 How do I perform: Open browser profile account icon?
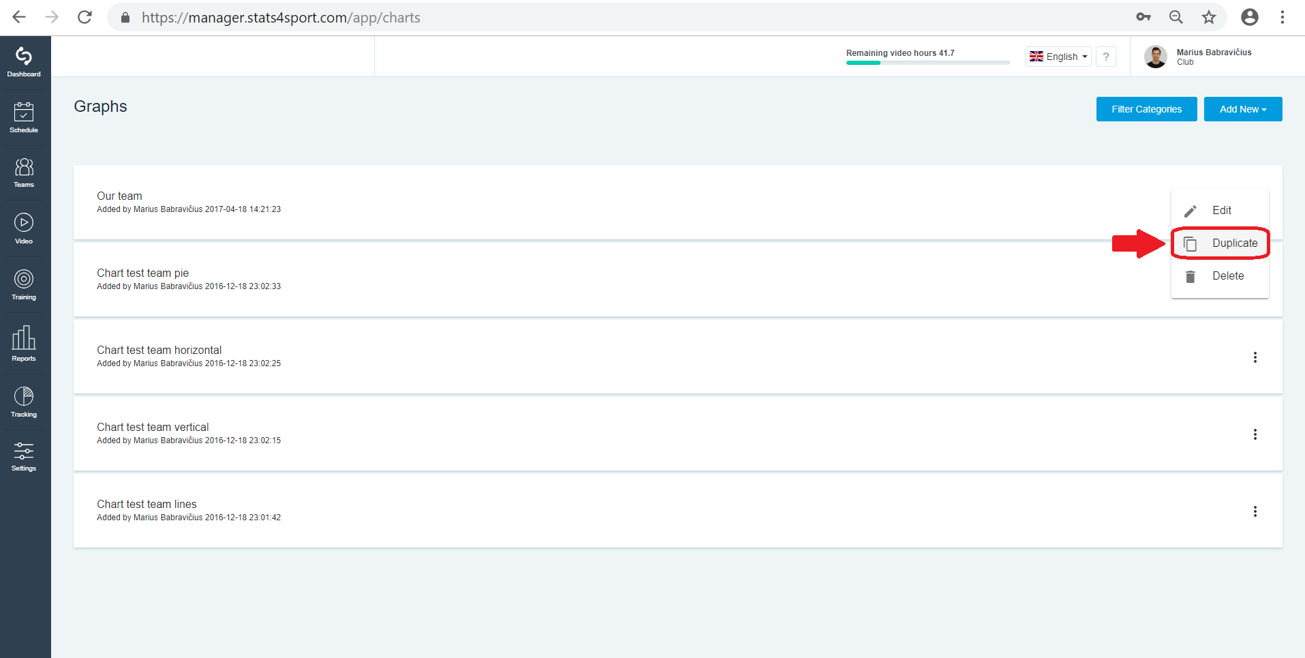coord(1250,17)
